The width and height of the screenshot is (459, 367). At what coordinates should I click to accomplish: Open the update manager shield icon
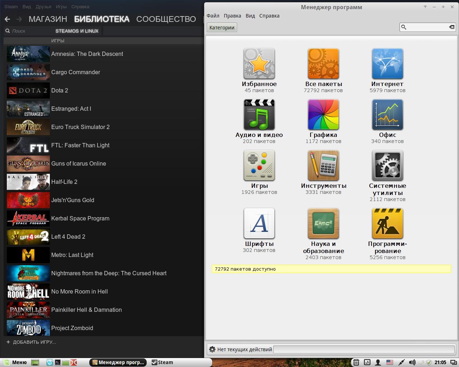(x=429, y=362)
